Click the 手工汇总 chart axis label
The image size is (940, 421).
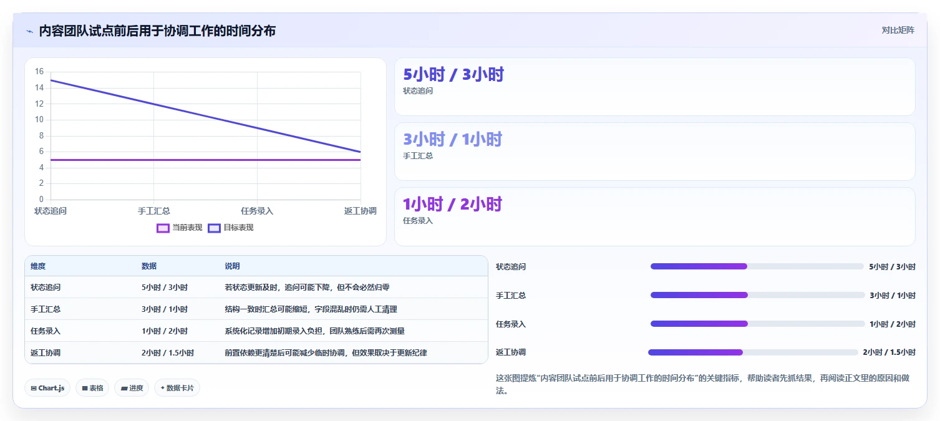coord(154,211)
